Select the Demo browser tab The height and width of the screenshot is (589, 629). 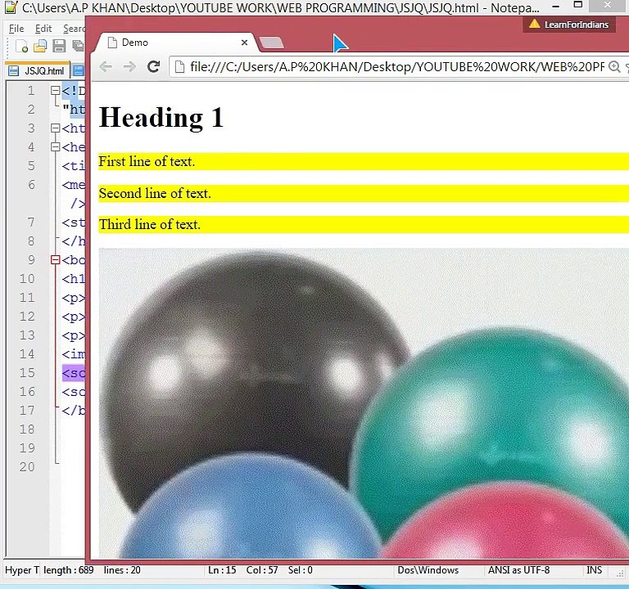click(x=174, y=43)
